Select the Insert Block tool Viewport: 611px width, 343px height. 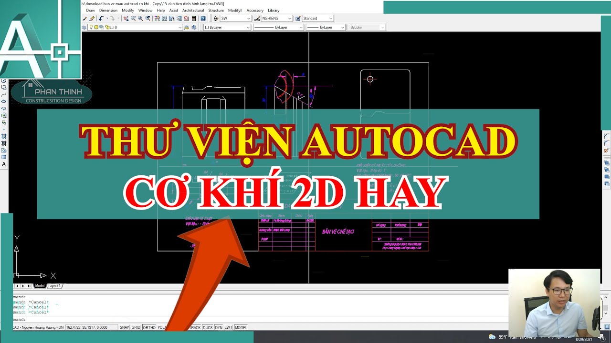pos(4,115)
